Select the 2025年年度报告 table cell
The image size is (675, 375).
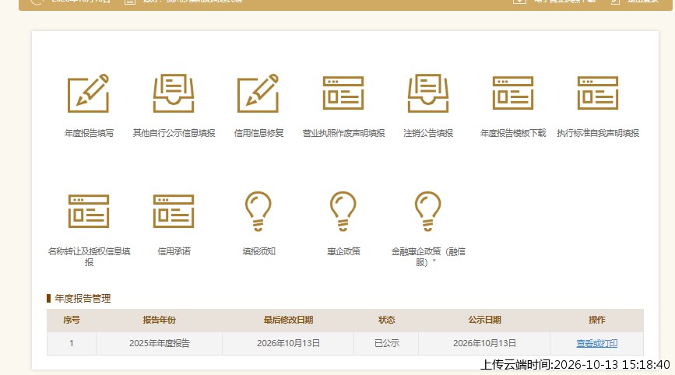(x=160, y=343)
